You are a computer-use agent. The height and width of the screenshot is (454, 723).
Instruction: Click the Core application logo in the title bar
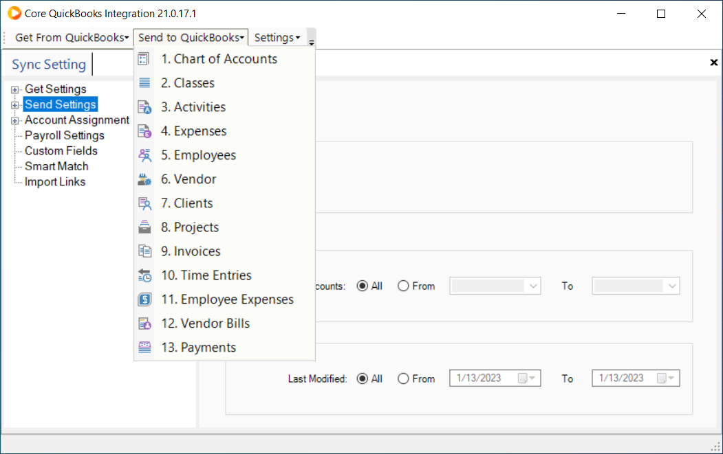pos(14,13)
